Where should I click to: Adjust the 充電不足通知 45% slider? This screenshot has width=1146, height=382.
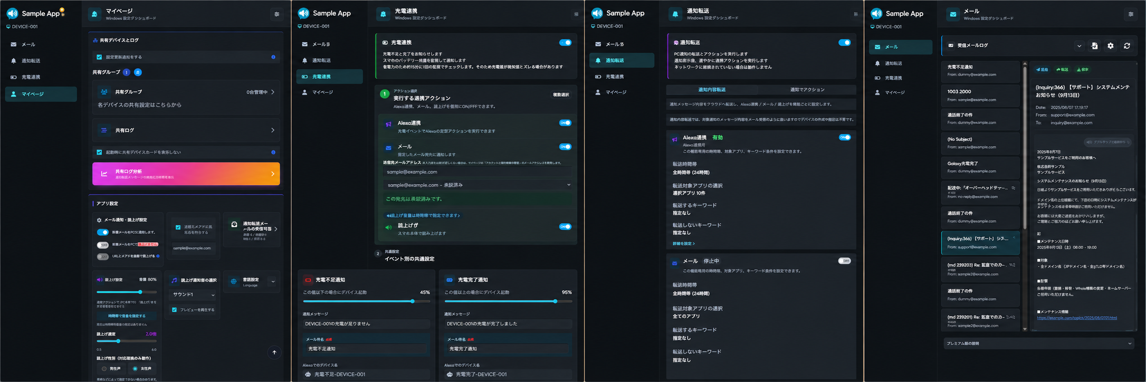click(367, 301)
